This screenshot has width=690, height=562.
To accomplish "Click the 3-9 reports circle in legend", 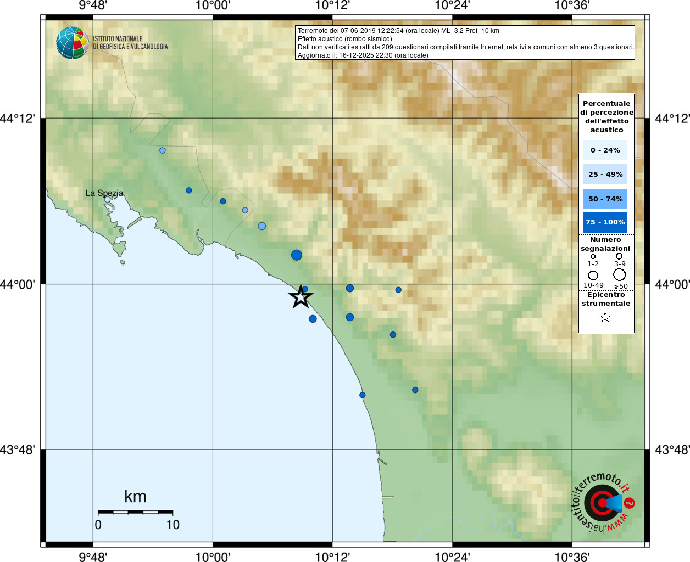I will (x=619, y=256).
